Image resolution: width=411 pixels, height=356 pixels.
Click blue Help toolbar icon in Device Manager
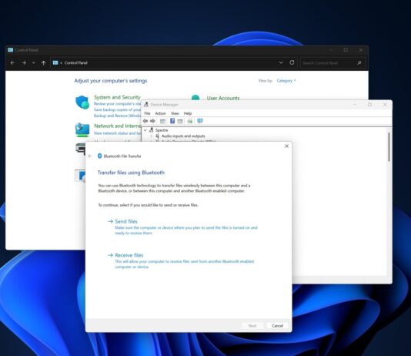tap(172, 121)
